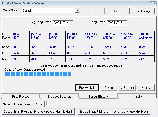Click Save & Update Inventory Pricing
158x117 pixels.
[23, 104]
